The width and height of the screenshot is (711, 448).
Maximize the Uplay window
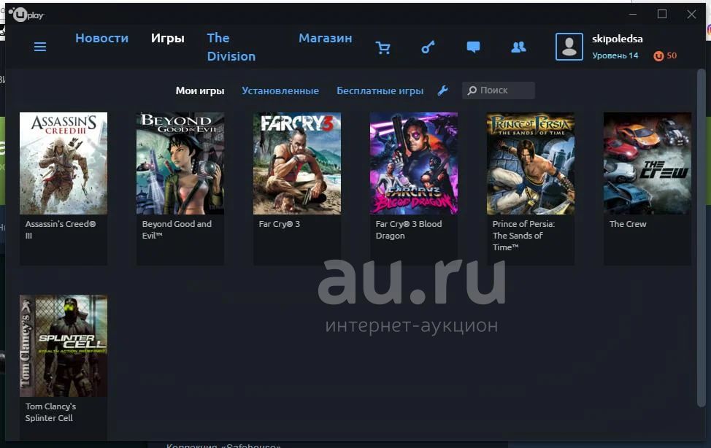coord(662,15)
